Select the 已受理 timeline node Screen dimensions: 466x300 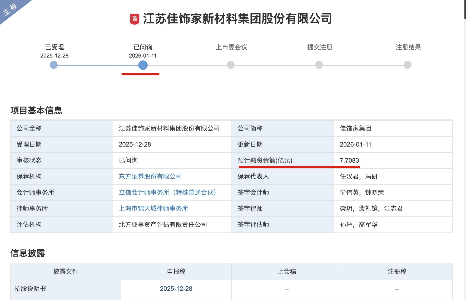[x=54, y=65]
